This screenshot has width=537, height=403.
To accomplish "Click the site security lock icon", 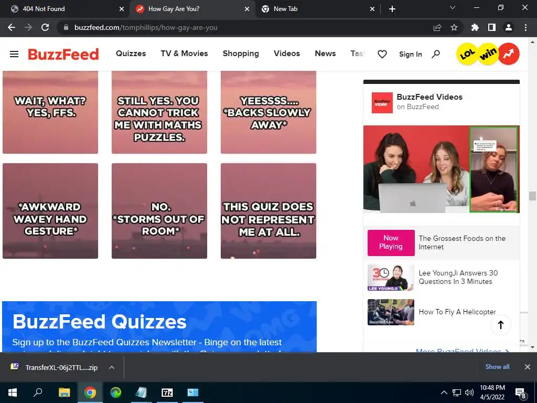I will point(66,27).
